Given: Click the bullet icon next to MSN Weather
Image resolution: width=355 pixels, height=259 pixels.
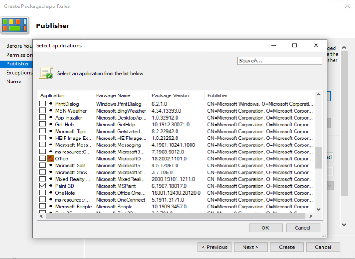Looking at the screenshot, I should pos(51,111).
